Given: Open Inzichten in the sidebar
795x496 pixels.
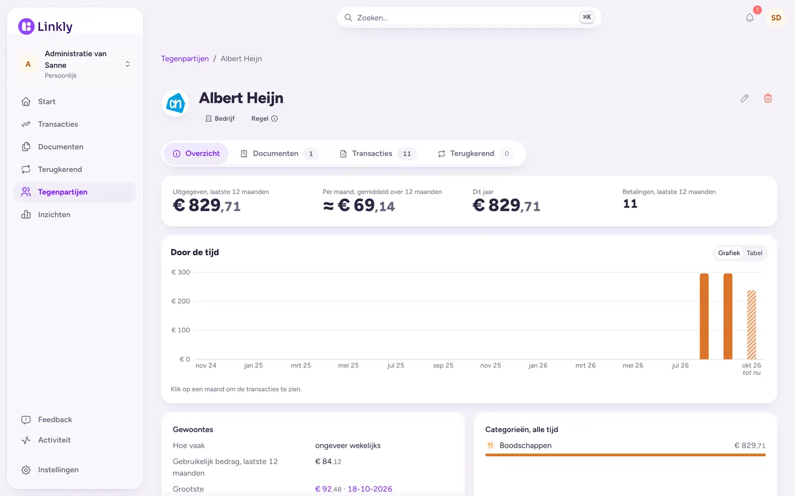Looking at the screenshot, I should coord(75,214).
